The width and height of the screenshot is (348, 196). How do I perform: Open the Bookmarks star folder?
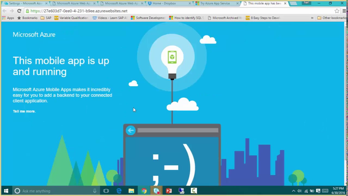pyautogui.click(x=27, y=18)
